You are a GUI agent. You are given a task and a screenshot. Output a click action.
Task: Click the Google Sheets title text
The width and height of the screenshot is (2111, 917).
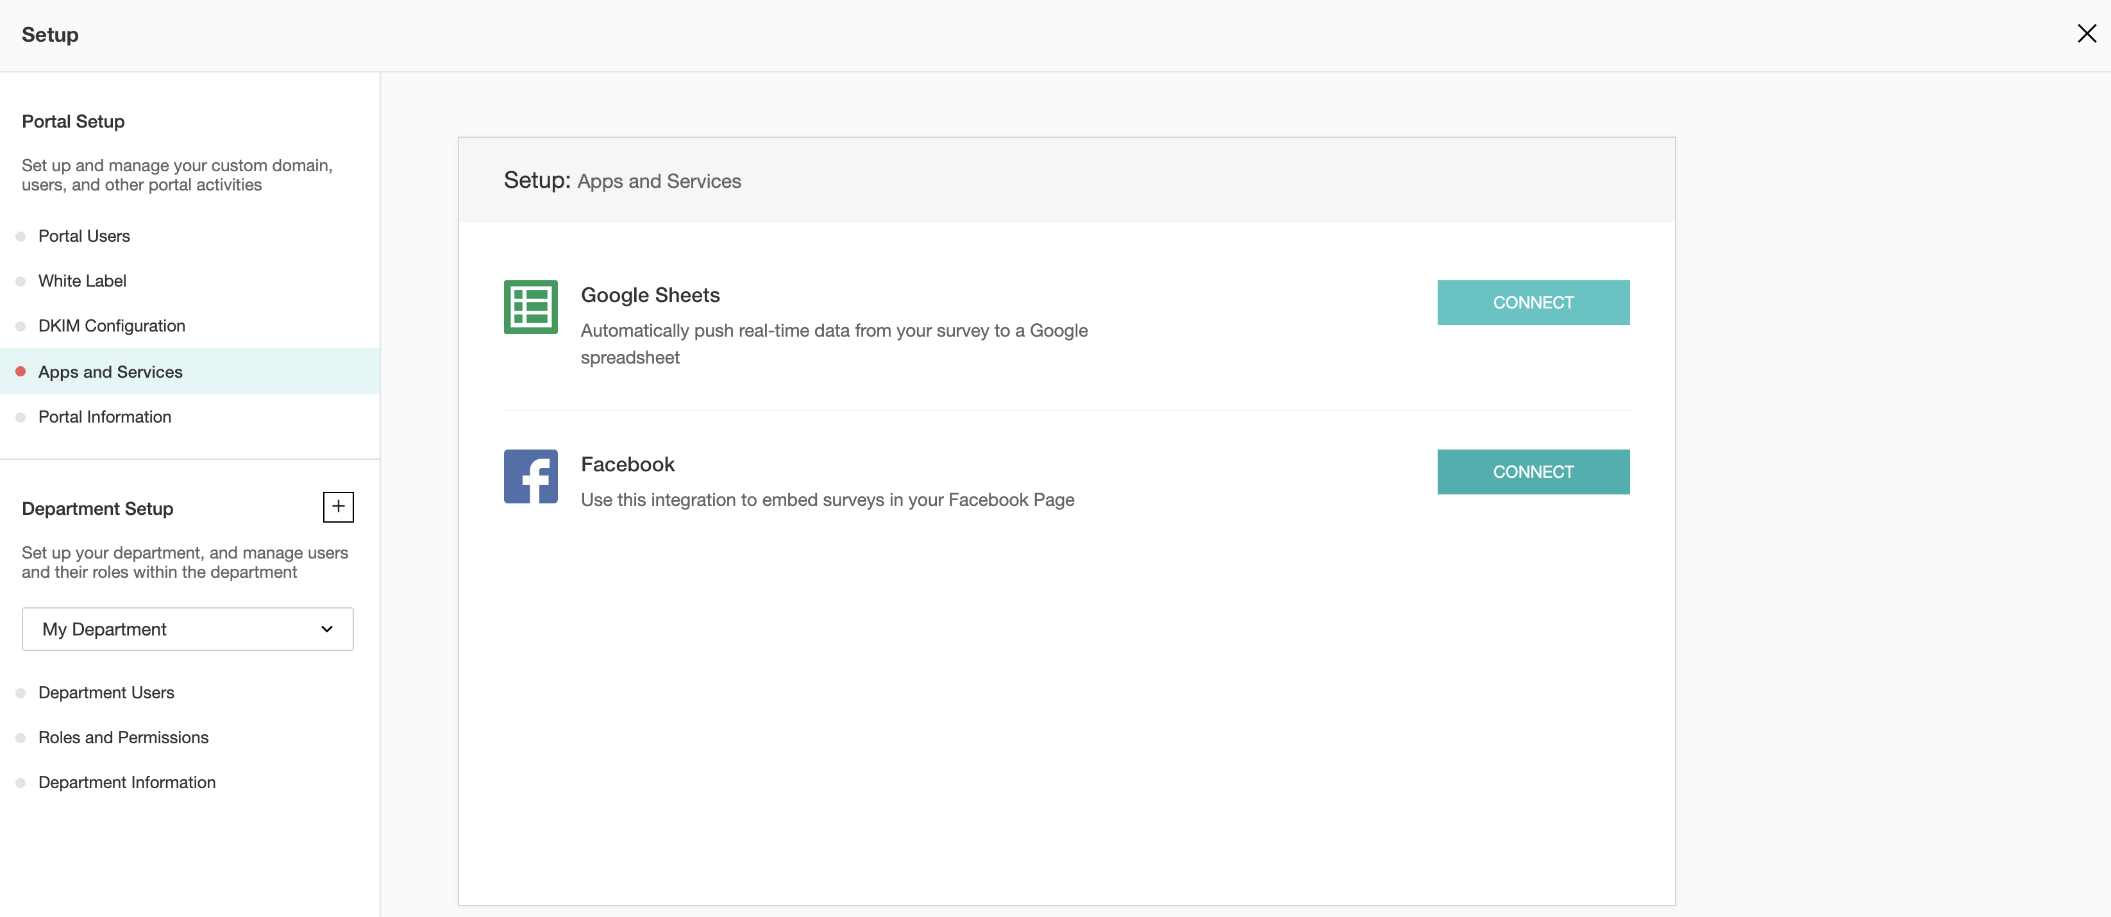650,295
